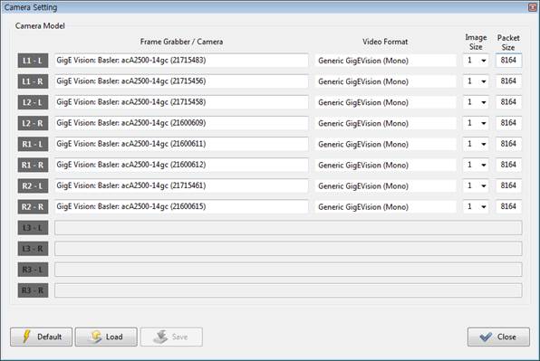Click camera field with serial 21600611

point(181,144)
